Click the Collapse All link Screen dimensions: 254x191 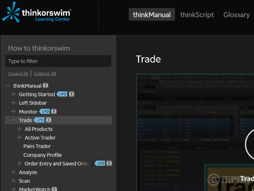point(45,74)
